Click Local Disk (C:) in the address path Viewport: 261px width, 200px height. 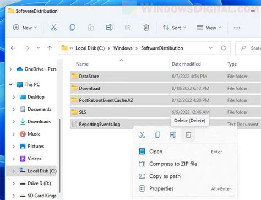[x=90, y=48]
